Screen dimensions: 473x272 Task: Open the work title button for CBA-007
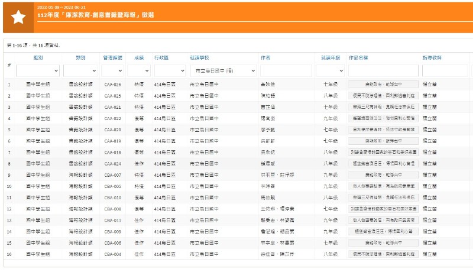click(383, 175)
